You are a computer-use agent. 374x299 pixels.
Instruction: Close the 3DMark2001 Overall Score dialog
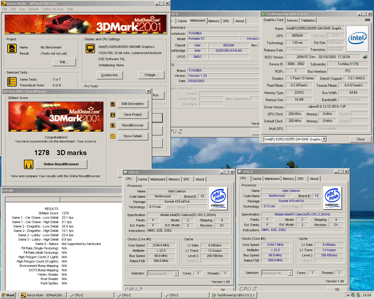click(x=148, y=91)
